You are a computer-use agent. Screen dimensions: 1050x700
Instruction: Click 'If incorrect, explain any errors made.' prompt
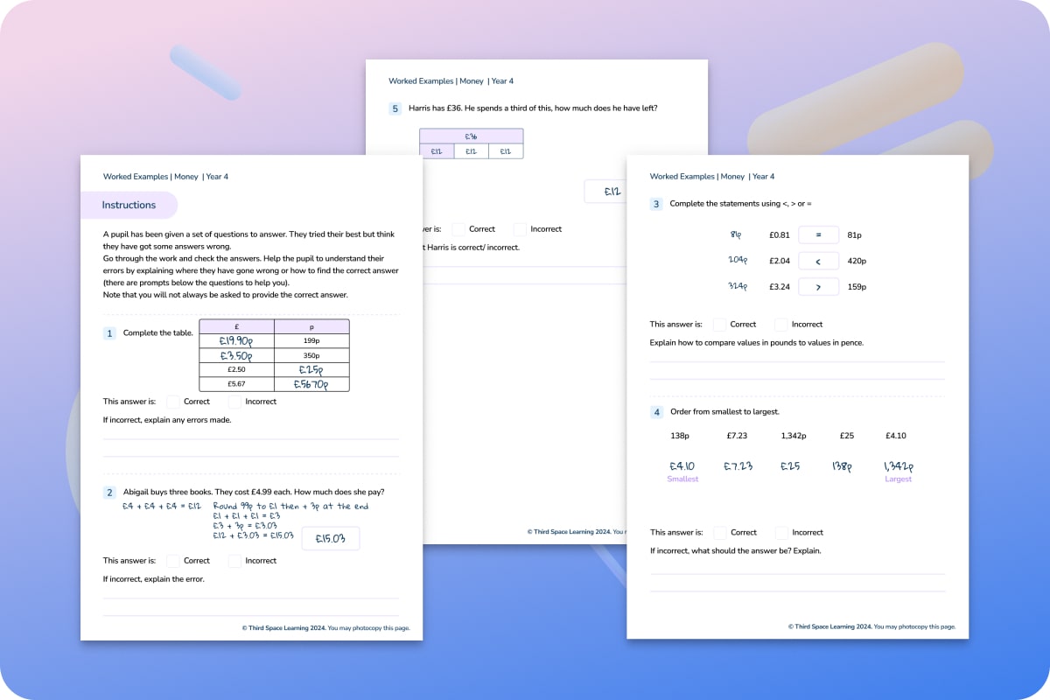[x=167, y=420]
